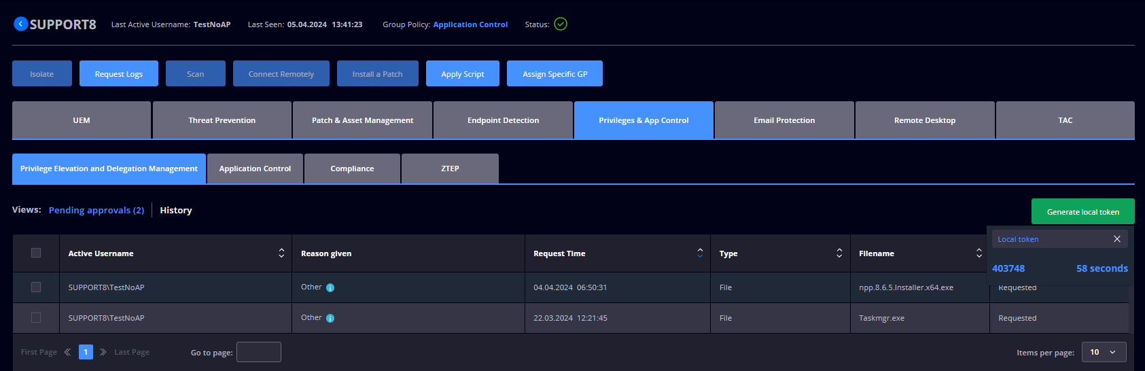This screenshot has height=371, width=1145.
Task: Switch to Compliance subtab
Action: pyautogui.click(x=352, y=169)
